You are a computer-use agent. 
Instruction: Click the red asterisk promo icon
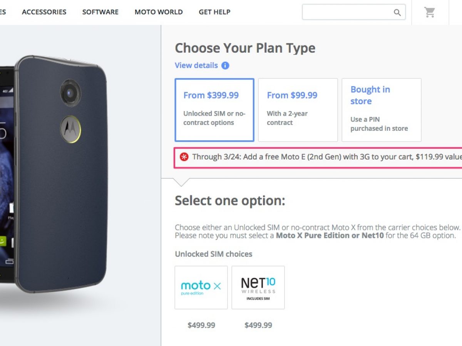pos(184,157)
